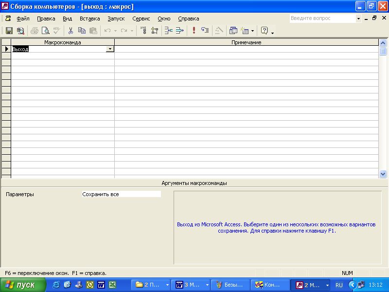Click the Single Step icon
389x292 pixels.
click(205, 31)
